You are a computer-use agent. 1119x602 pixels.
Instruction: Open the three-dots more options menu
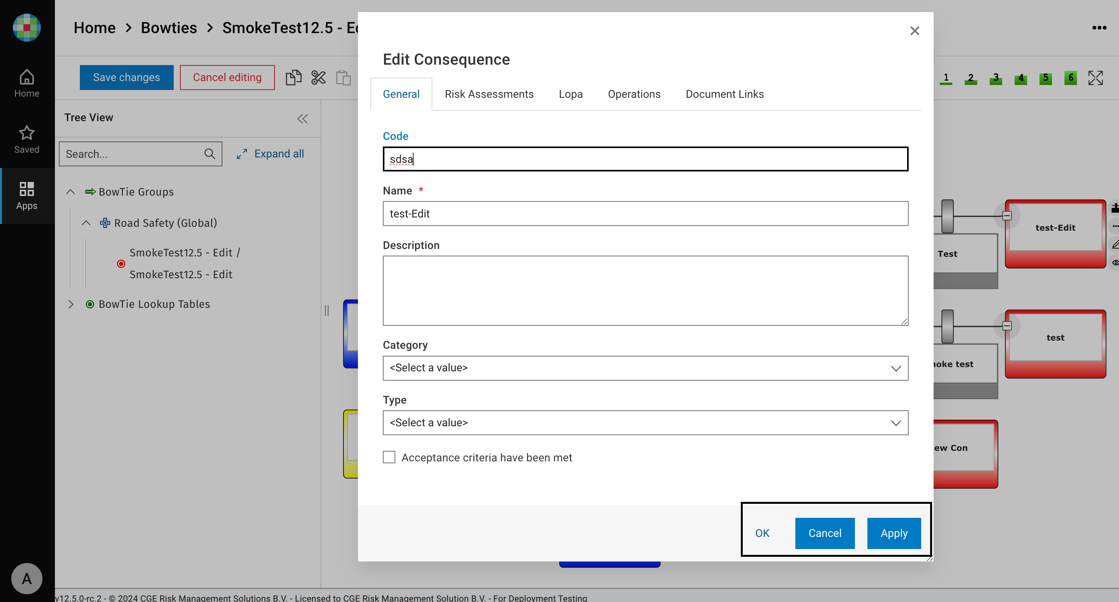[x=1099, y=28]
